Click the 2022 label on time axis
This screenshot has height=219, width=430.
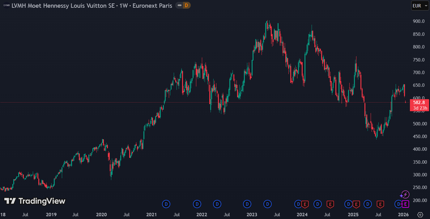(202, 214)
